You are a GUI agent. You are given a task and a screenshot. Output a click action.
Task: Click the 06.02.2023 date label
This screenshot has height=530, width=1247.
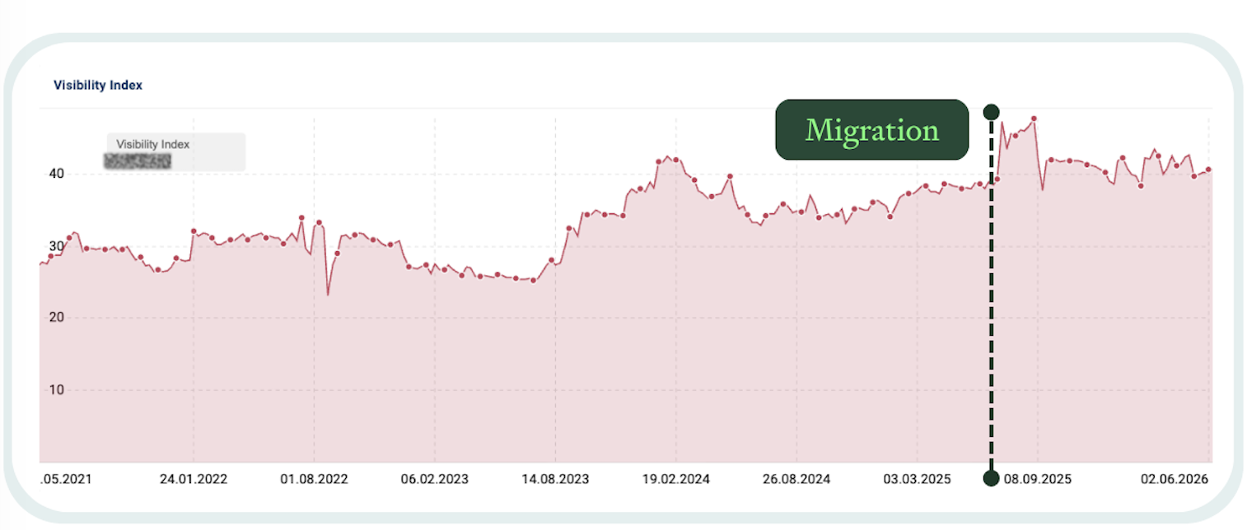coord(434,480)
